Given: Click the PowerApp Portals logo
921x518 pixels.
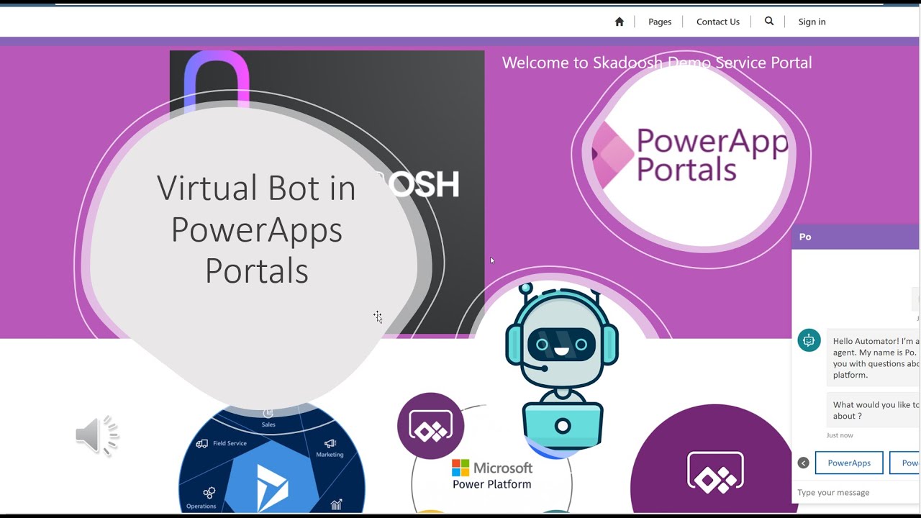Looking at the screenshot, I should [691, 155].
